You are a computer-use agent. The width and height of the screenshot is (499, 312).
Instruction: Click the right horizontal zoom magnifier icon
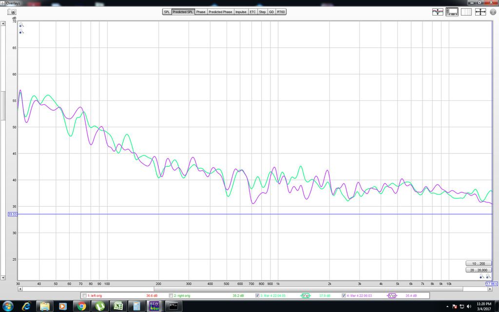(x=488, y=276)
